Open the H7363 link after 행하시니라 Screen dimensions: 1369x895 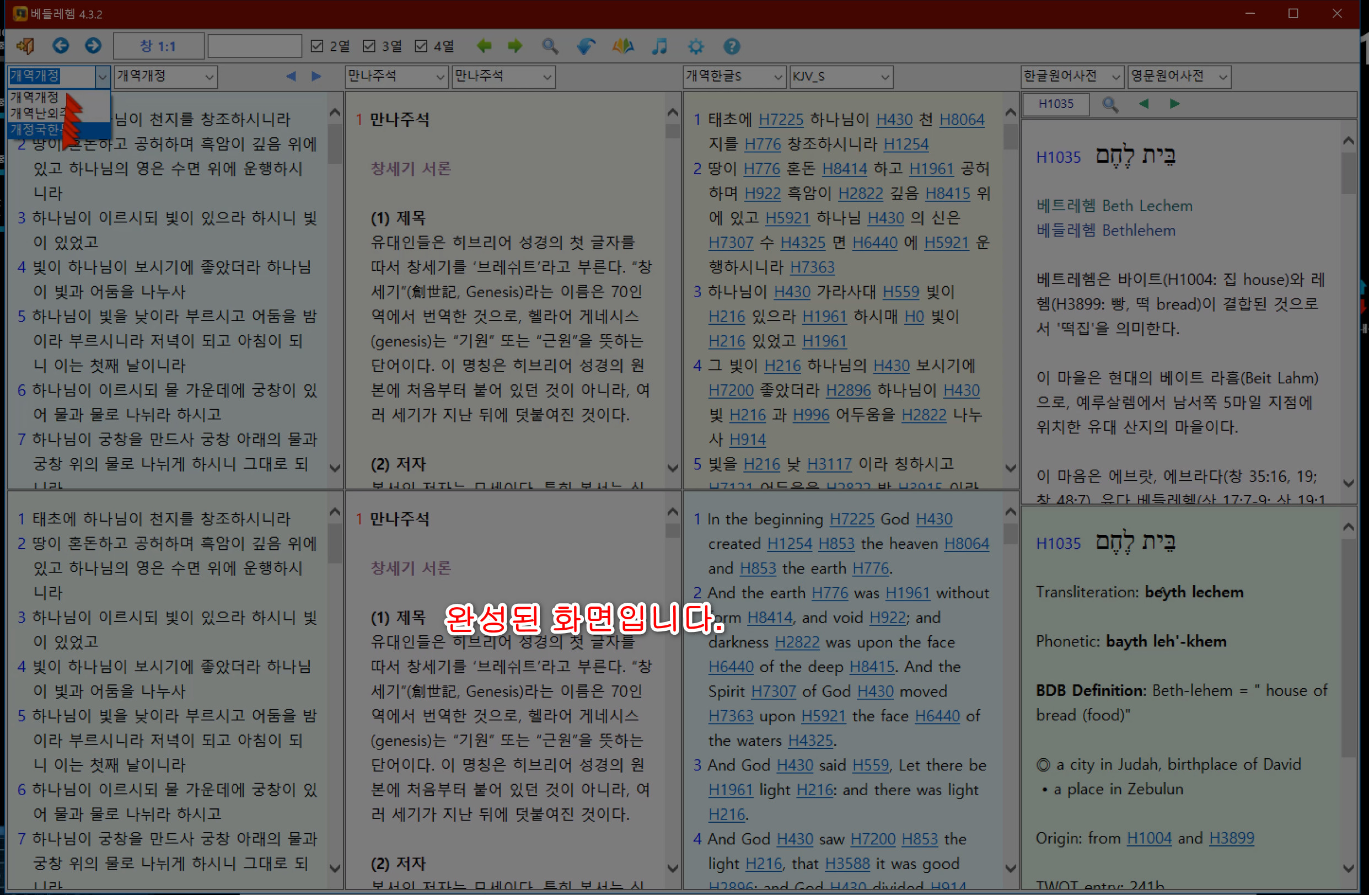[x=812, y=267]
